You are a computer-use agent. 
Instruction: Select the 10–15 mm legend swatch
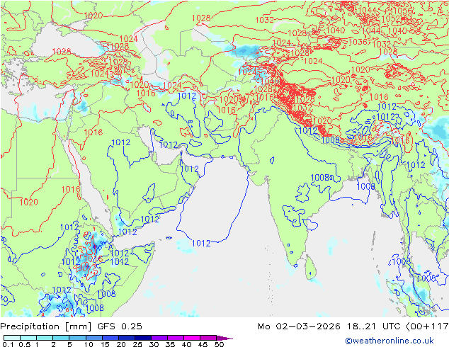tap(93, 338)
